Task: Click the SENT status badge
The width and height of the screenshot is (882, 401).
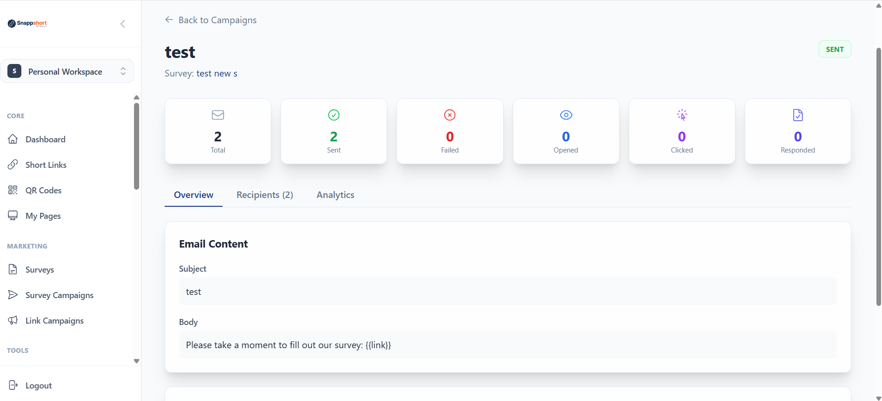Action: (835, 49)
